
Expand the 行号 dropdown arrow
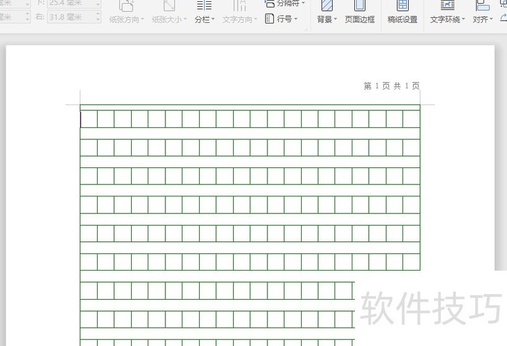296,19
